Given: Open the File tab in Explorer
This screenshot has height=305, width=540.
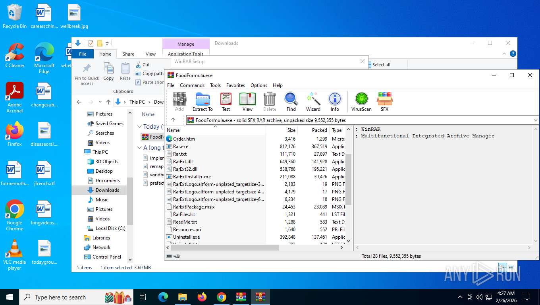Looking at the screenshot, I should (83, 54).
